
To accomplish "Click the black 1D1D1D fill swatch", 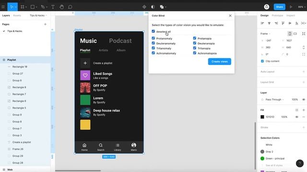I will [262, 117].
